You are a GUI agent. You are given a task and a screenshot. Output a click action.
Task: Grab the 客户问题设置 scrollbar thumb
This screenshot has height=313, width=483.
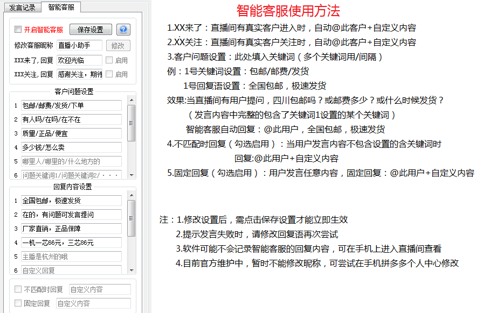[131, 123]
